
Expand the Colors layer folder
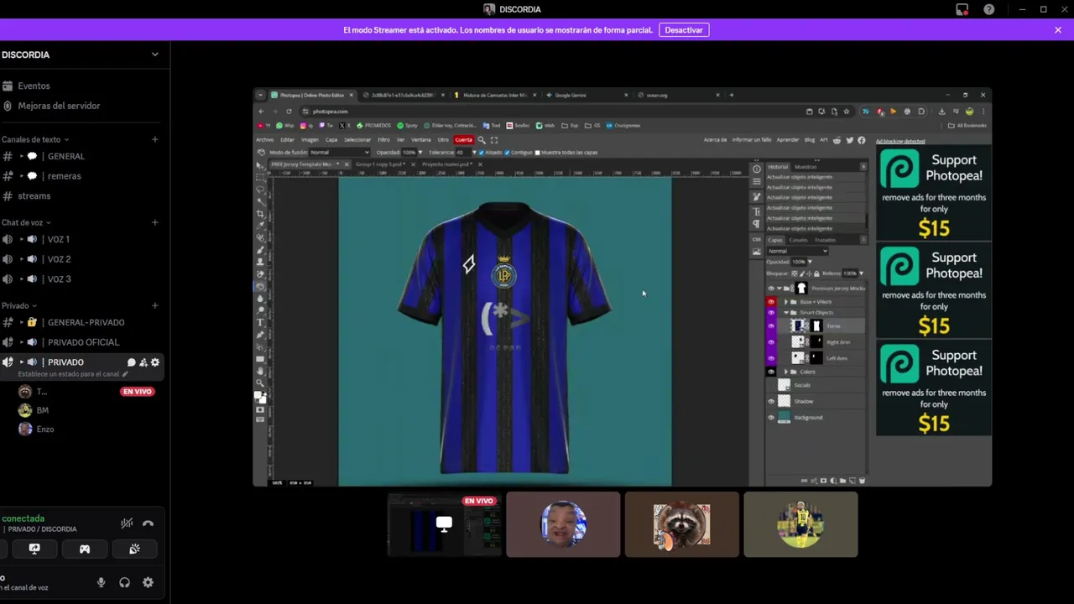pos(786,372)
